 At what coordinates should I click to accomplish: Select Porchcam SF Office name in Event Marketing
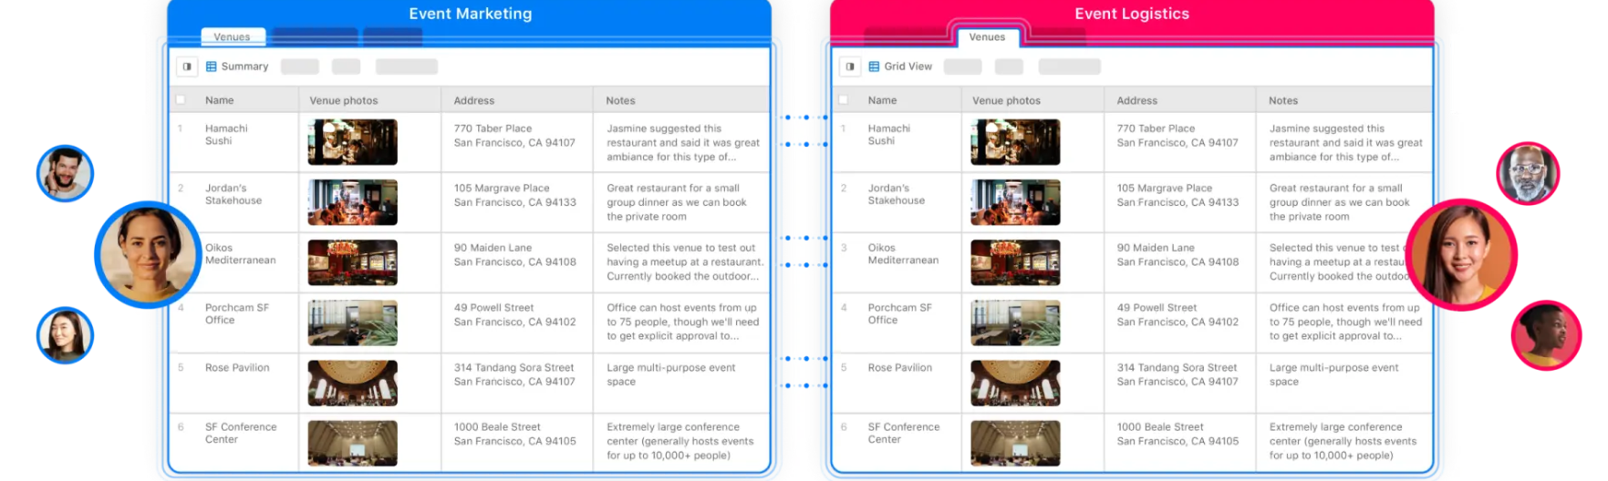(x=237, y=314)
